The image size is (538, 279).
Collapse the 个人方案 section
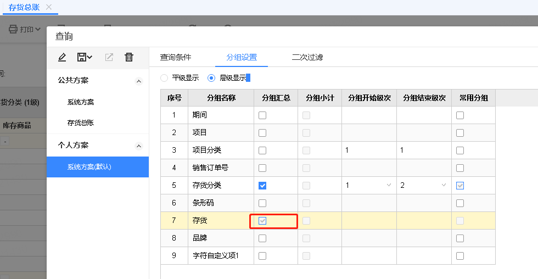pos(138,146)
